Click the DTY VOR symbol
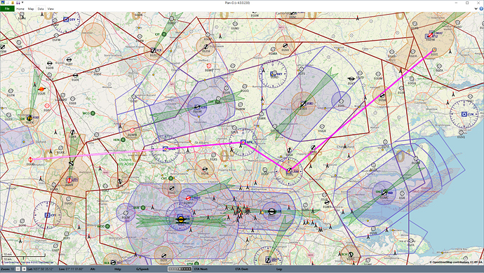The height and width of the screenshot is (273, 484). [x=66, y=20]
